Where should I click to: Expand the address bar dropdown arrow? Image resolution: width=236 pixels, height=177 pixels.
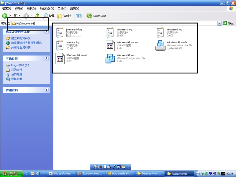219,23
